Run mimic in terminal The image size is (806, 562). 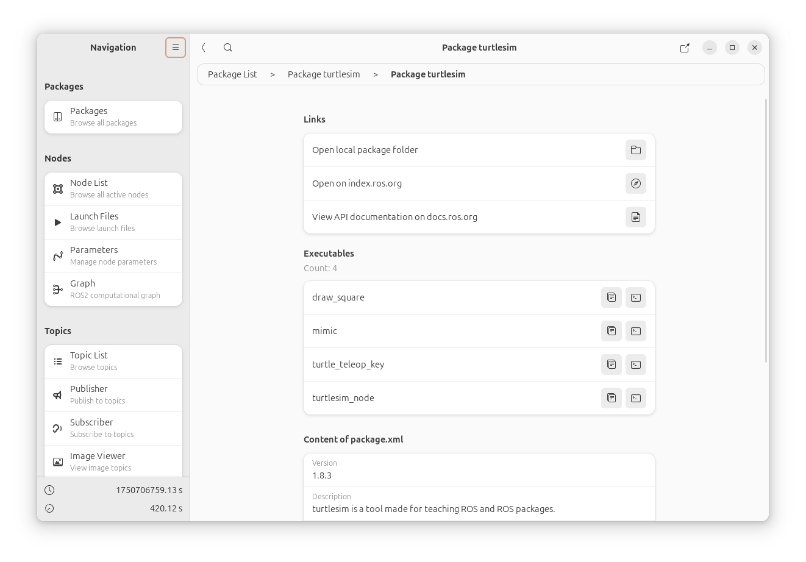coord(636,331)
